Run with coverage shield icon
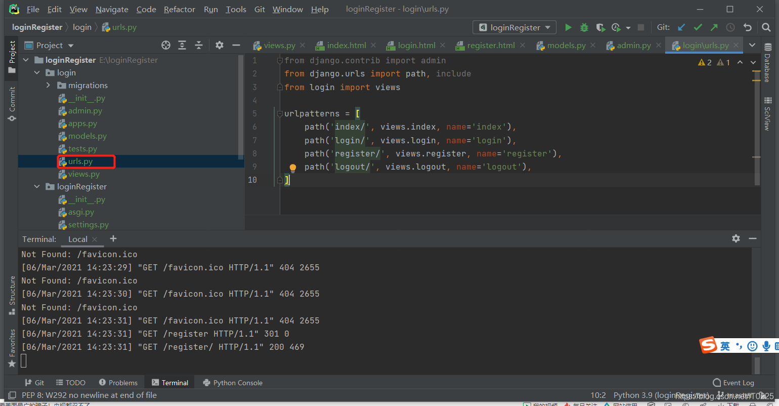This screenshot has height=406, width=779. (x=600, y=27)
